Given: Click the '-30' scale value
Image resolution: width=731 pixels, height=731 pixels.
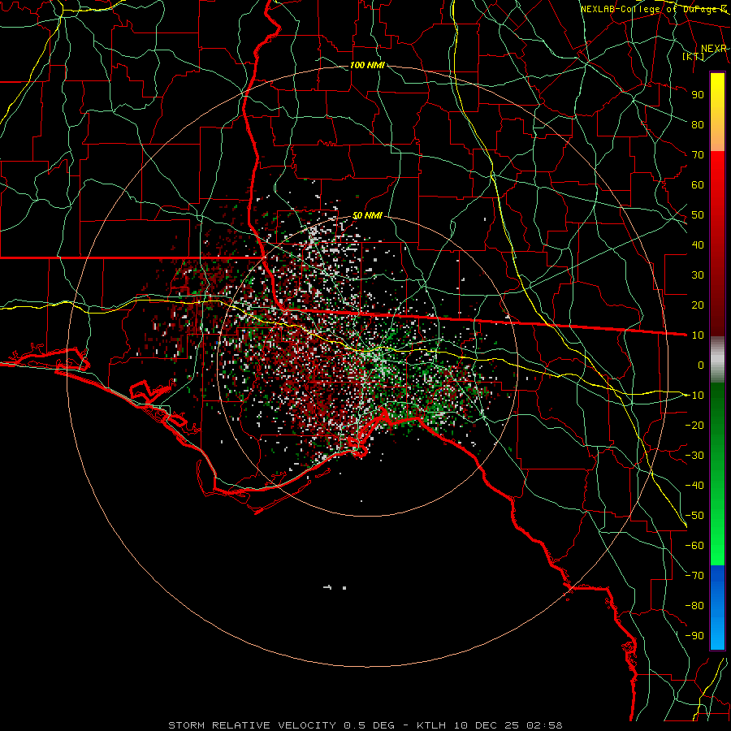Looking at the screenshot, I should pos(694,456).
